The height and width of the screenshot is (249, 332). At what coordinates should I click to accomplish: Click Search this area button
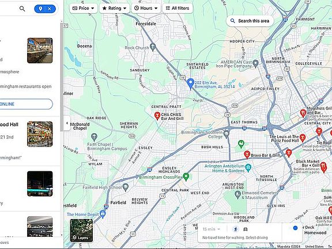pos(250,21)
